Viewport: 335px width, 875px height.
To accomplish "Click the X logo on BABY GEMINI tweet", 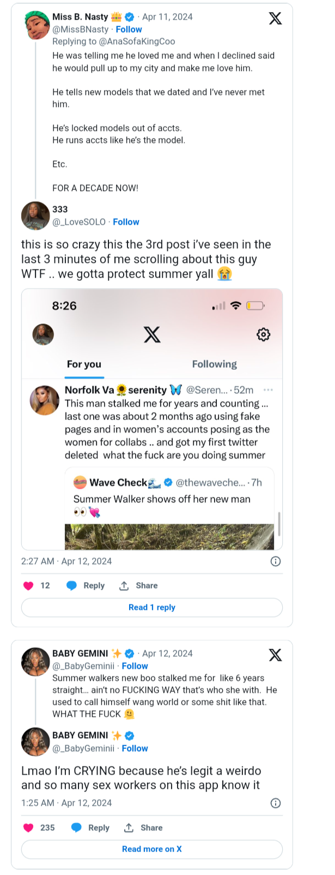I will click(276, 655).
